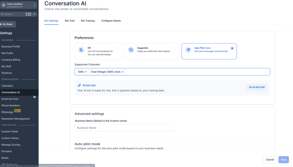293x167 pixels.
Task: Select the Auto Pilot radio button
Action: pos(232,48)
